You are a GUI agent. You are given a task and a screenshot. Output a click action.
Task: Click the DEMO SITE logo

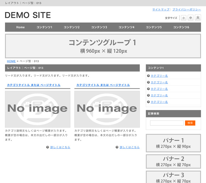(28, 15)
